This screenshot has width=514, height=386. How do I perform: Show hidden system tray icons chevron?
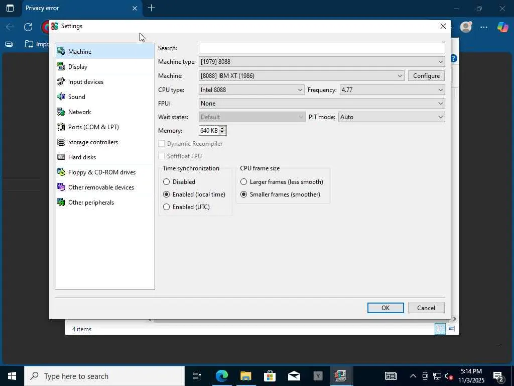(413, 376)
